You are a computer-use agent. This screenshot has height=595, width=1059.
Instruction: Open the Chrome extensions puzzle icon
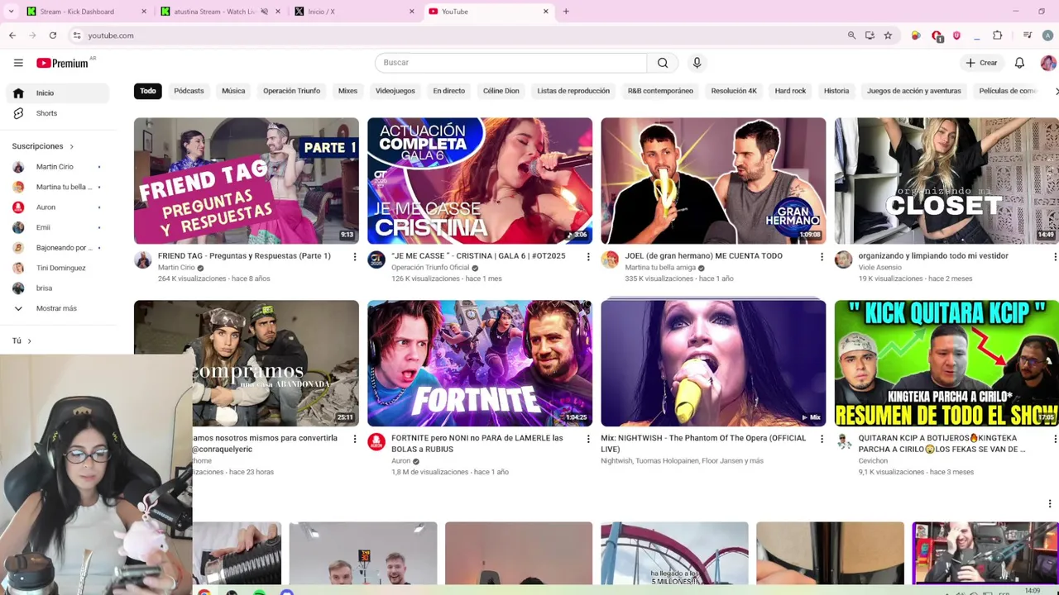[997, 36]
